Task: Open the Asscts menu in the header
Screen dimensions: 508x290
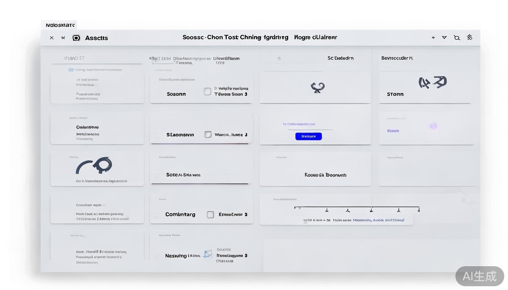Action: click(x=96, y=38)
